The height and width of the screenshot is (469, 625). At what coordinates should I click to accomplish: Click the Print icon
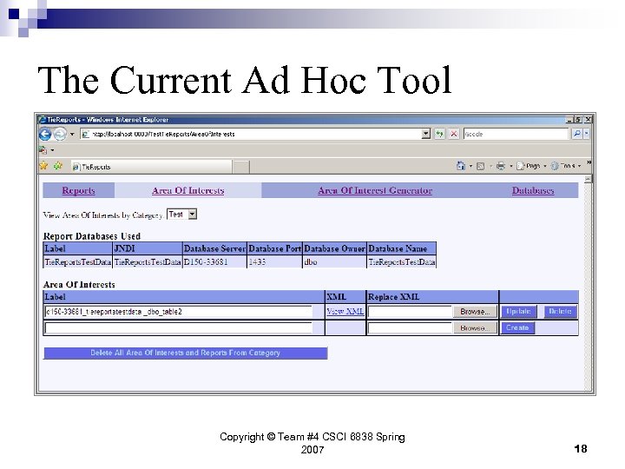501,166
